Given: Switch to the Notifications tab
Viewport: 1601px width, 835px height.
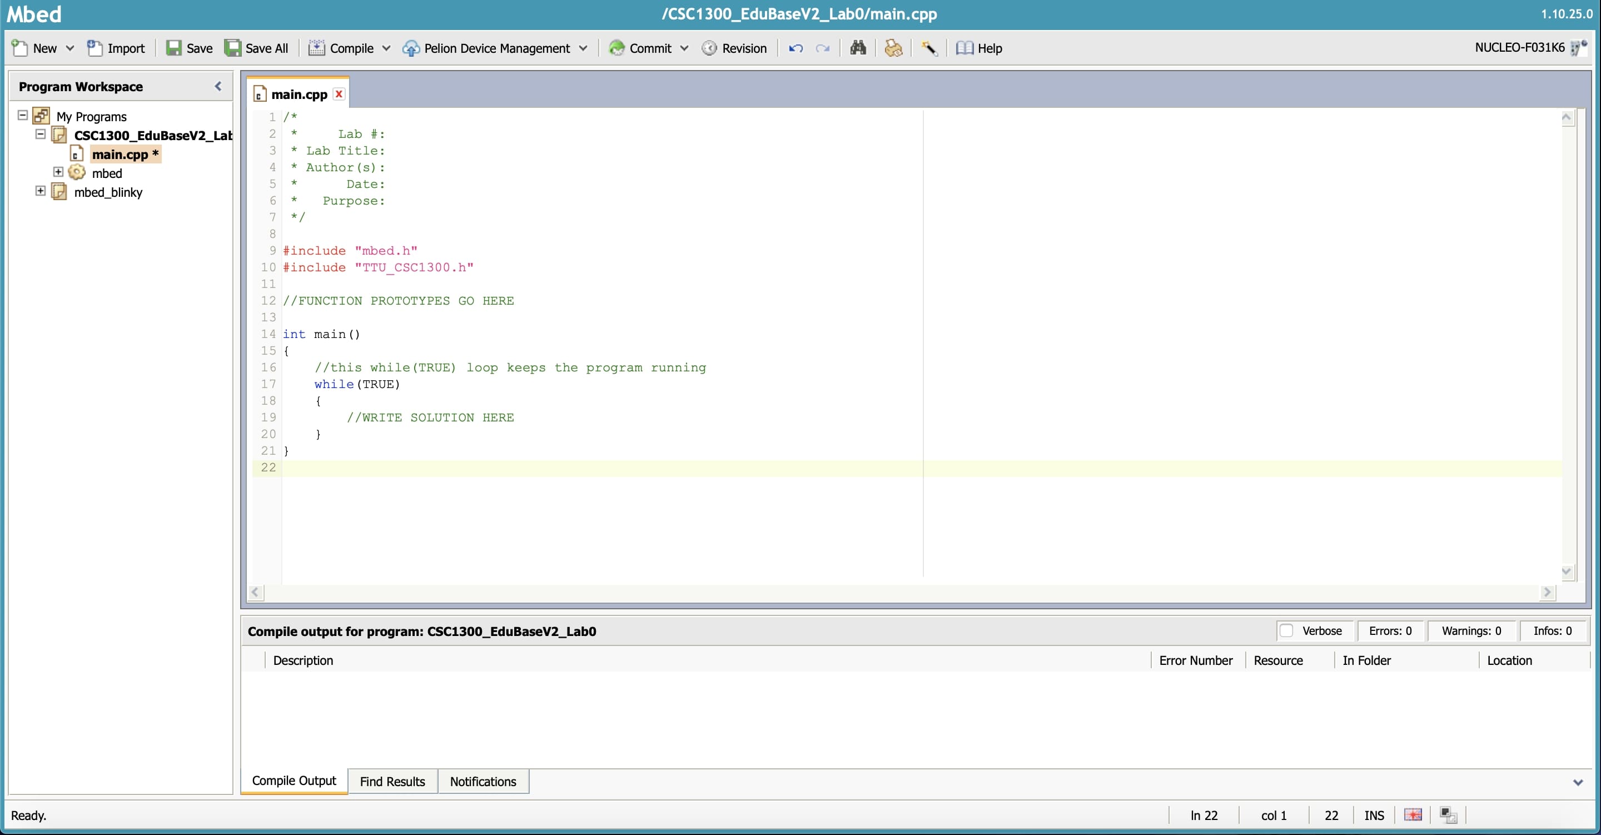Looking at the screenshot, I should point(483,781).
